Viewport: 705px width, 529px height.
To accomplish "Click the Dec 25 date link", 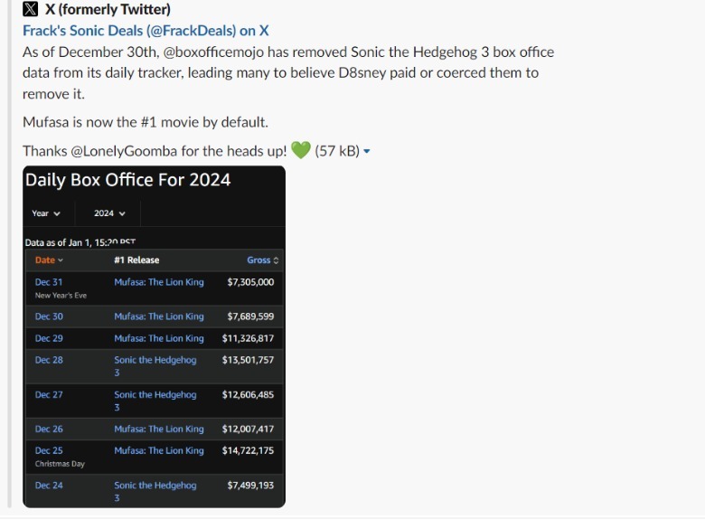I will coord(49,450).
